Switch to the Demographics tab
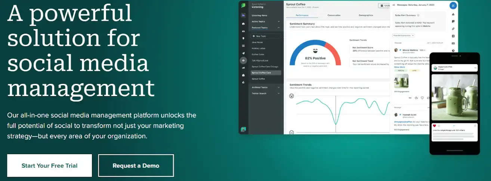Viewport: 491px width, 181px height. [366, 15]
